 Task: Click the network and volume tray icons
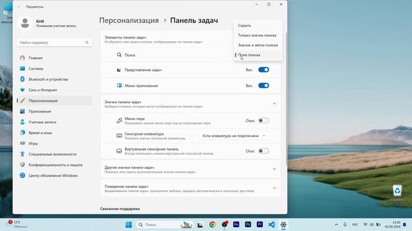(x=371, y=225)
